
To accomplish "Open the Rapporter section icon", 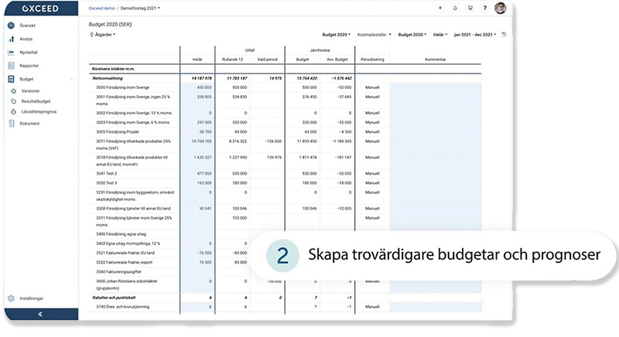I will (12, 65).
